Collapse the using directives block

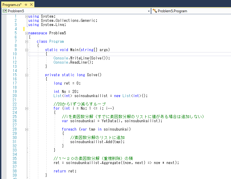point(27,16)
